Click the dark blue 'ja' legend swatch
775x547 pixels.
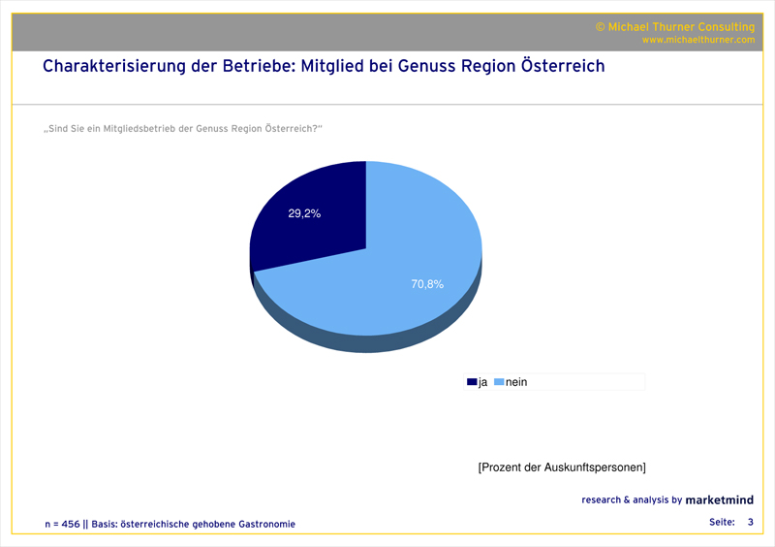[x=472, y=382]
